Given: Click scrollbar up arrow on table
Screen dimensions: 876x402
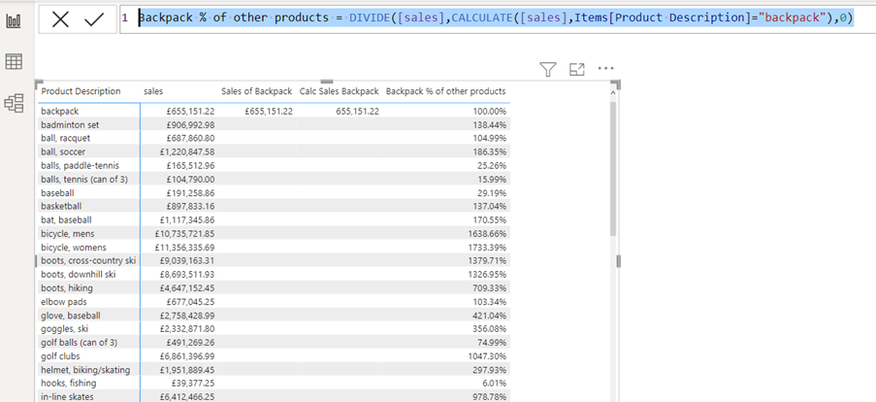Looking at the screenshot, I should (613, 92).
